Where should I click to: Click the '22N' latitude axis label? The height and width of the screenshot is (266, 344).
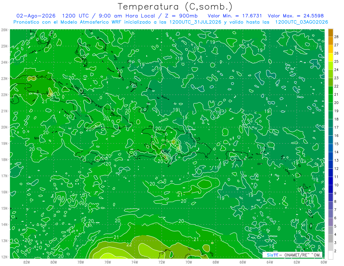(4, 95)
